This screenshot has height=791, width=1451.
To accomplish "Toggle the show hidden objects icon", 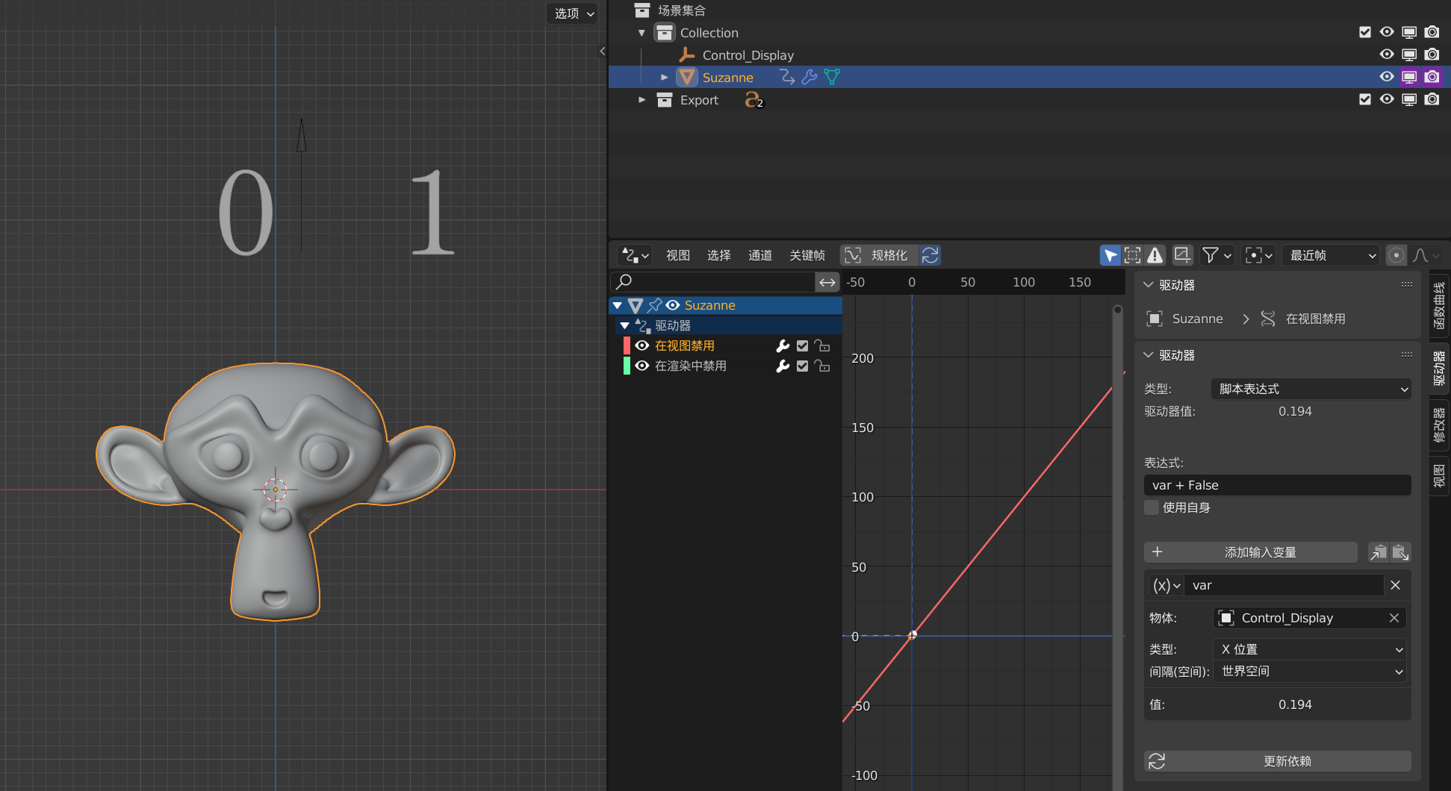I will 1133,255.
